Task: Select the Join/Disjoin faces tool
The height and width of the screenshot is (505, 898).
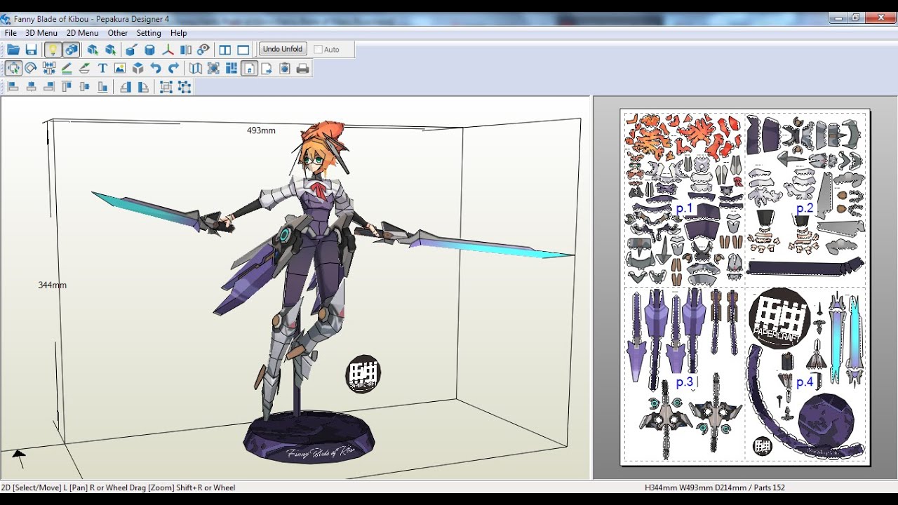Action: point(49,68)
